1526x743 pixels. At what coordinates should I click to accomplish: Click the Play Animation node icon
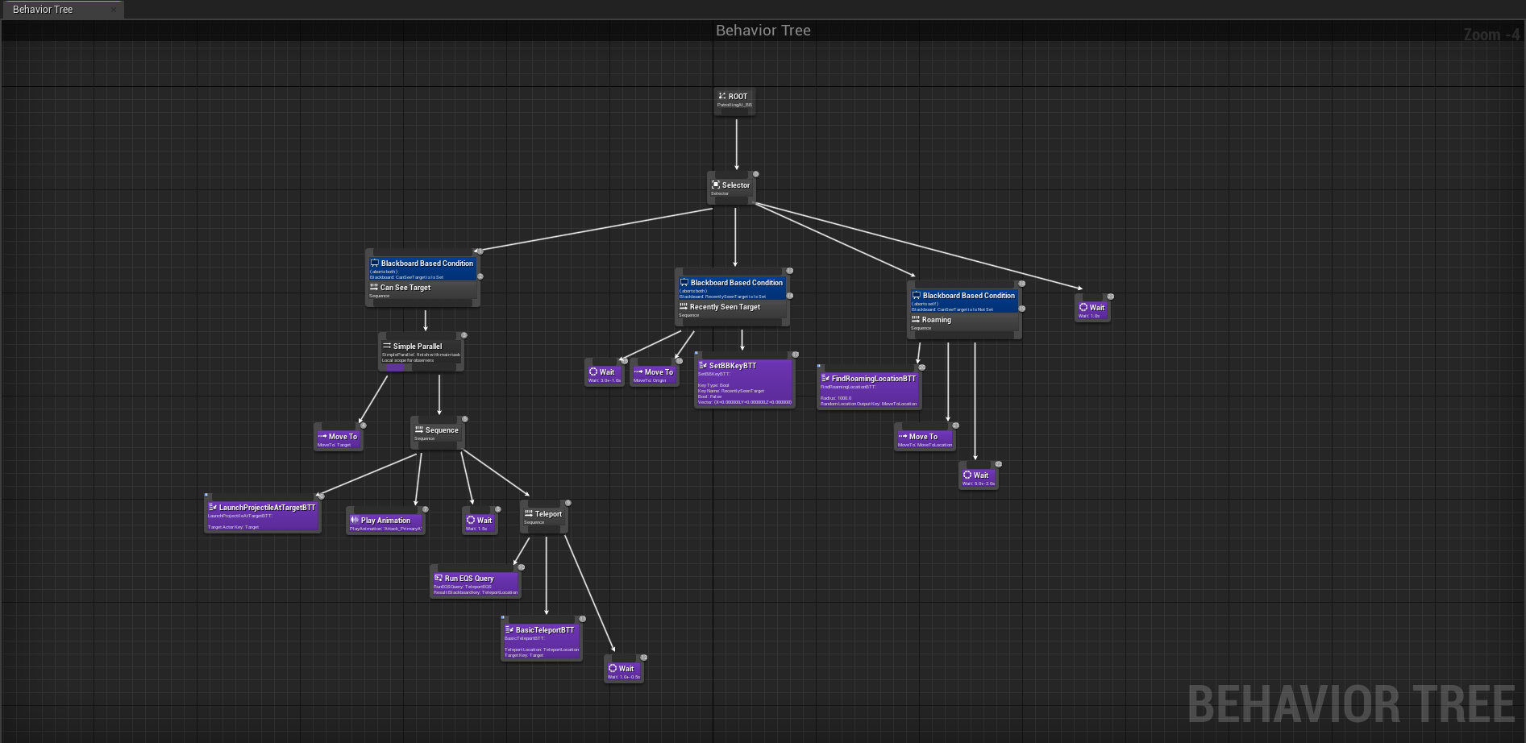click(355, 520)
